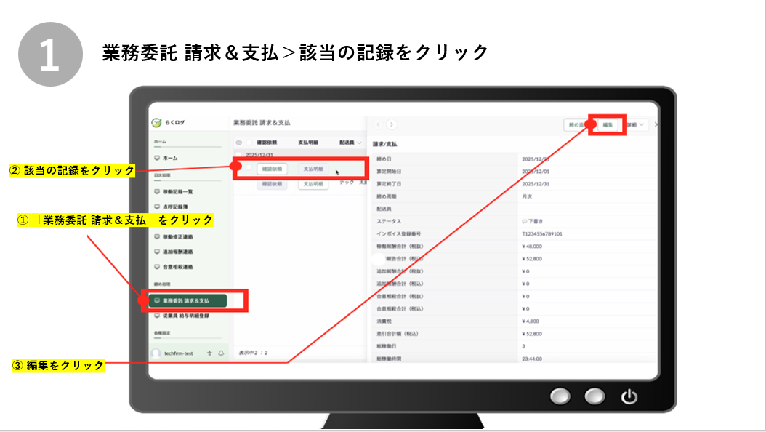Go to the next record with right arrow
The height and width of the screenshot is (432, 766).
tap(392, 124)
